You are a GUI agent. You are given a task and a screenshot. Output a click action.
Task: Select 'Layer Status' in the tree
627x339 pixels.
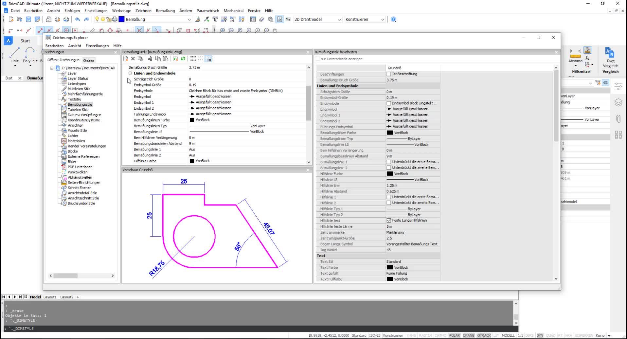(x=78, y=79)
